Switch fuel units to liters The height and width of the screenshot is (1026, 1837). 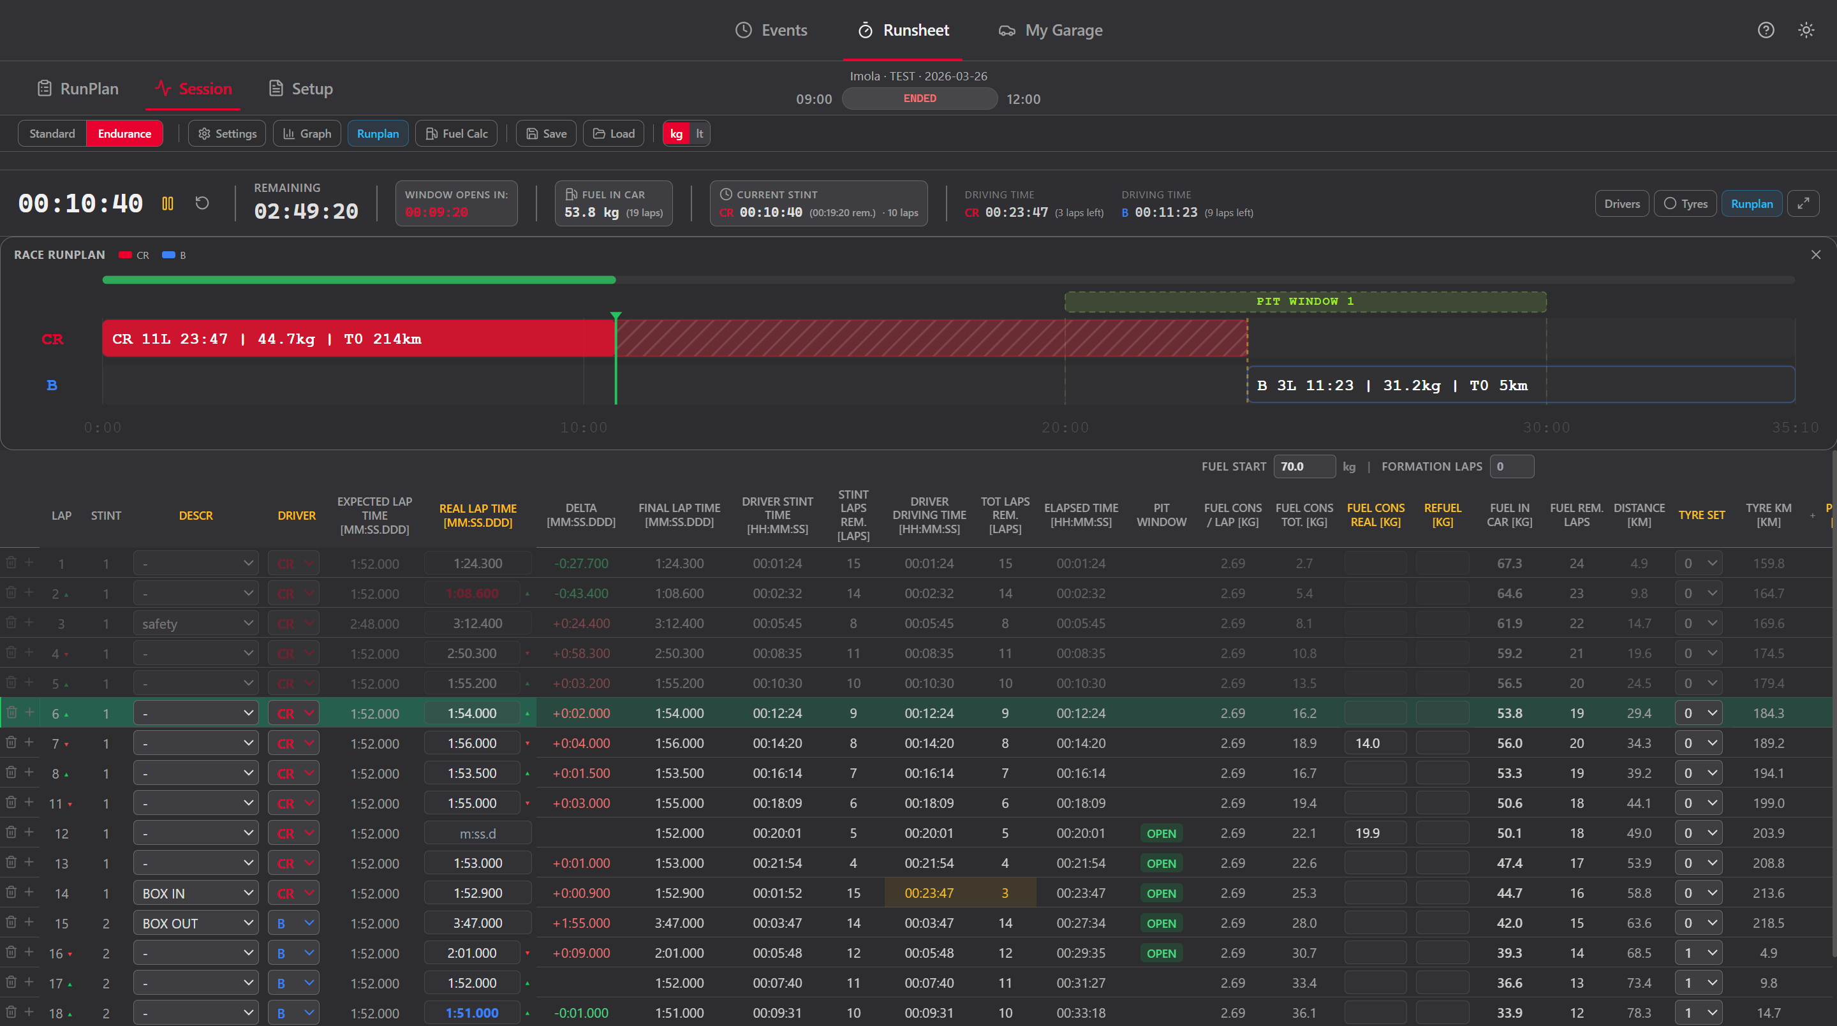point(699,133)
